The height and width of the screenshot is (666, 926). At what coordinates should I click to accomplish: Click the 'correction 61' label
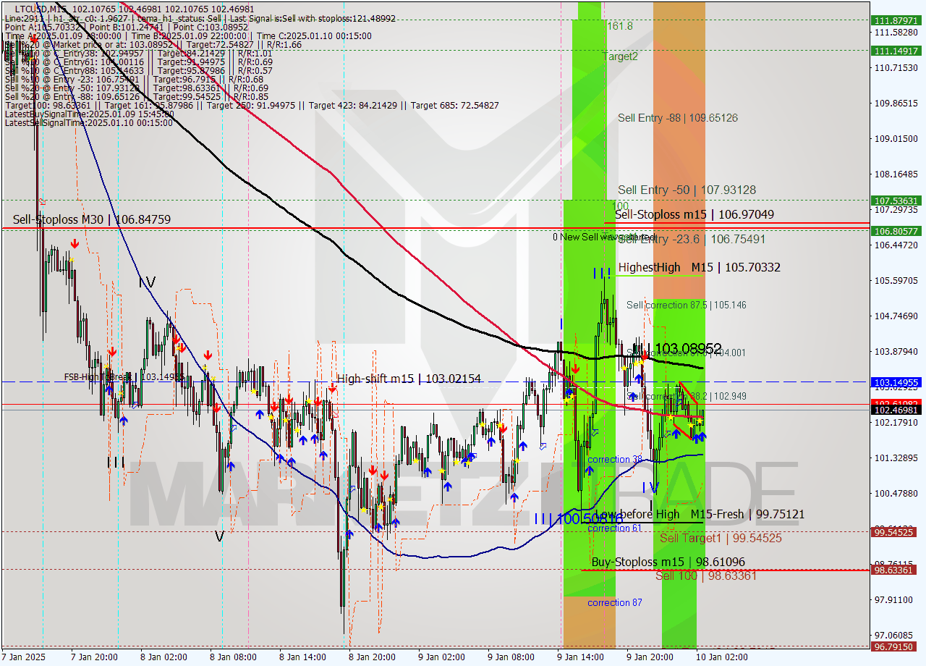point(615,528)
